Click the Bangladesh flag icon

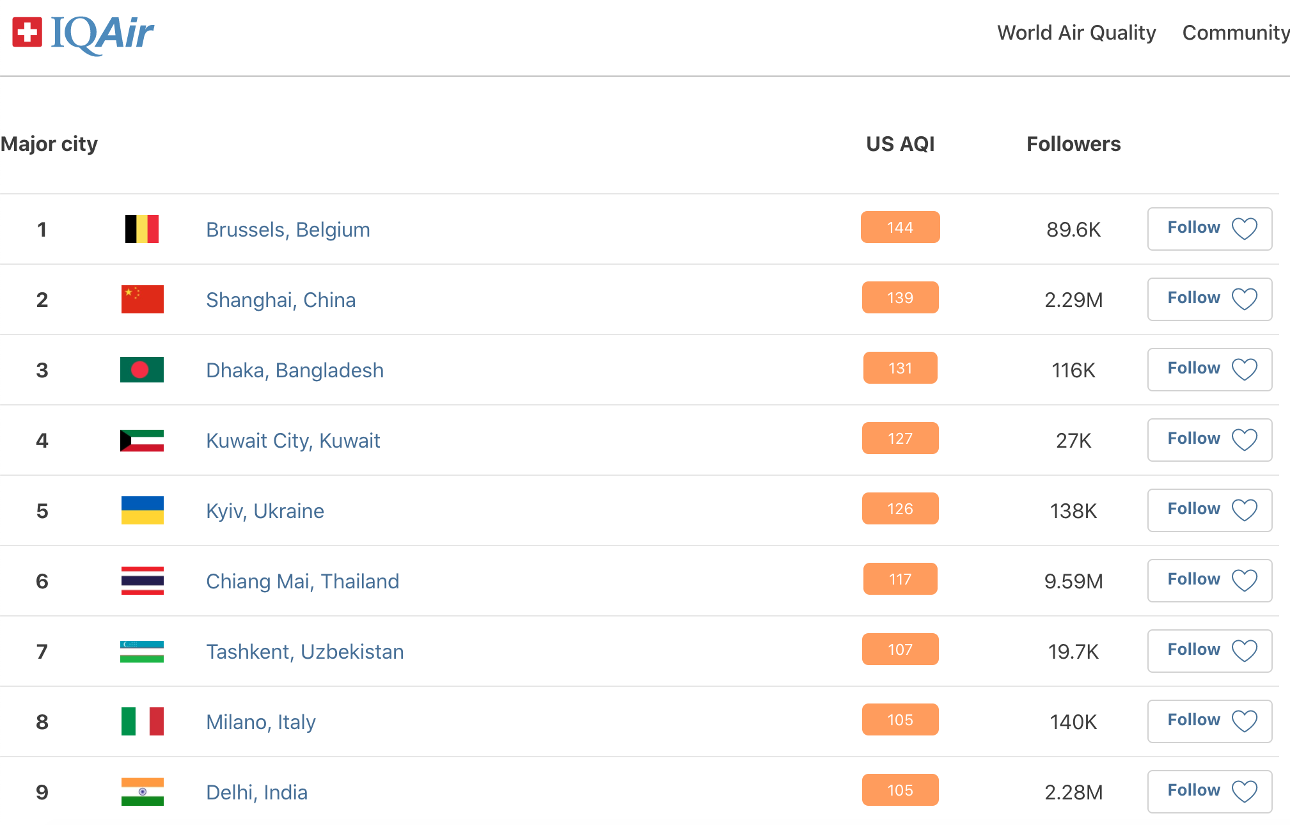(142, 370)
